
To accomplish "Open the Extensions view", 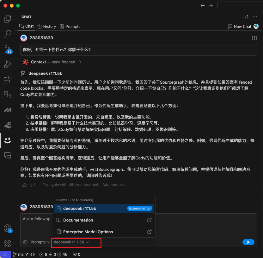I will tap(7, 80).
